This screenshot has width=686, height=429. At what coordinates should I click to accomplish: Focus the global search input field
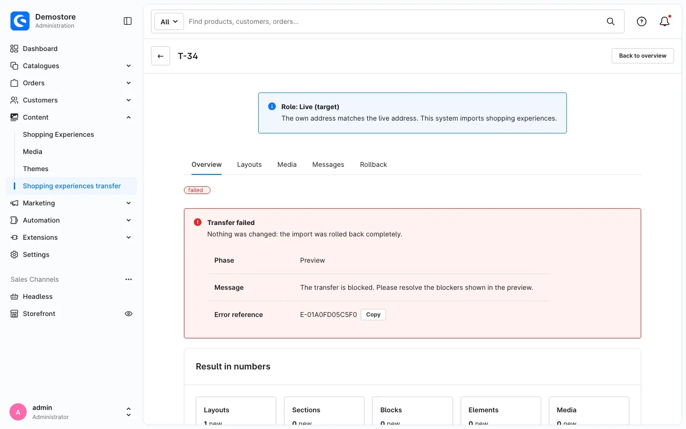click(x=393, y=21)
